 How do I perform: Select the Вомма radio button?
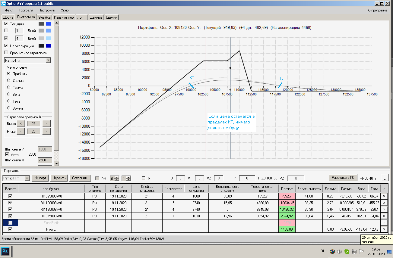coord(9,108)
